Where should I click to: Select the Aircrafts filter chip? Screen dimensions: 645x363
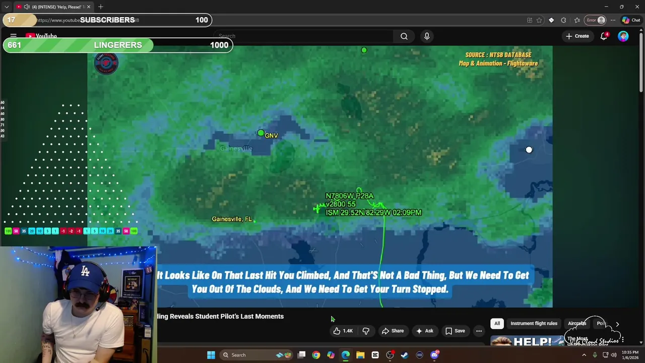pyautogui.click(x=577, y=323)
